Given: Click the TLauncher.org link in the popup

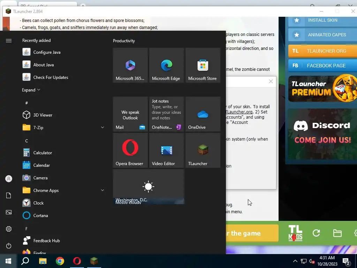Looking at the screenshot, I should coord(239,112).
